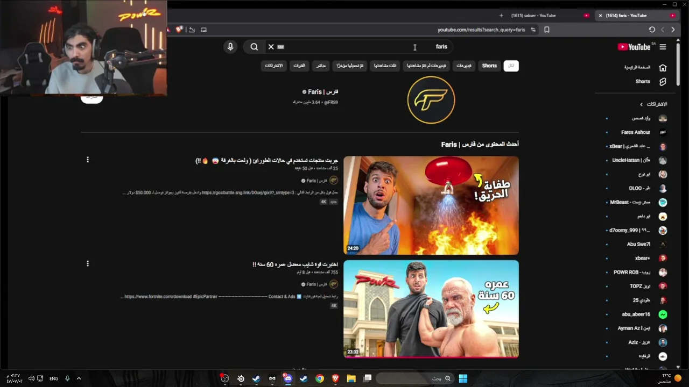Open Steam icon next to Chrome

304,378
